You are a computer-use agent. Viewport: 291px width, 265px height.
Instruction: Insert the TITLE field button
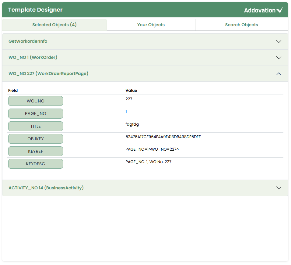coord(36,126)
